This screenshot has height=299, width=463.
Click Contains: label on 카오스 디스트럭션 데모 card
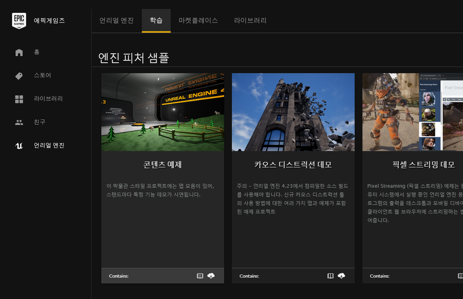click(249, 276)
